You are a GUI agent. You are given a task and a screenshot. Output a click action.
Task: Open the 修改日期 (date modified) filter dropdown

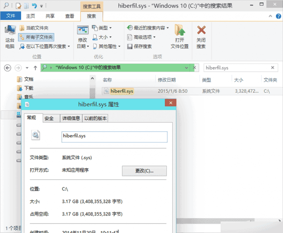83,37
